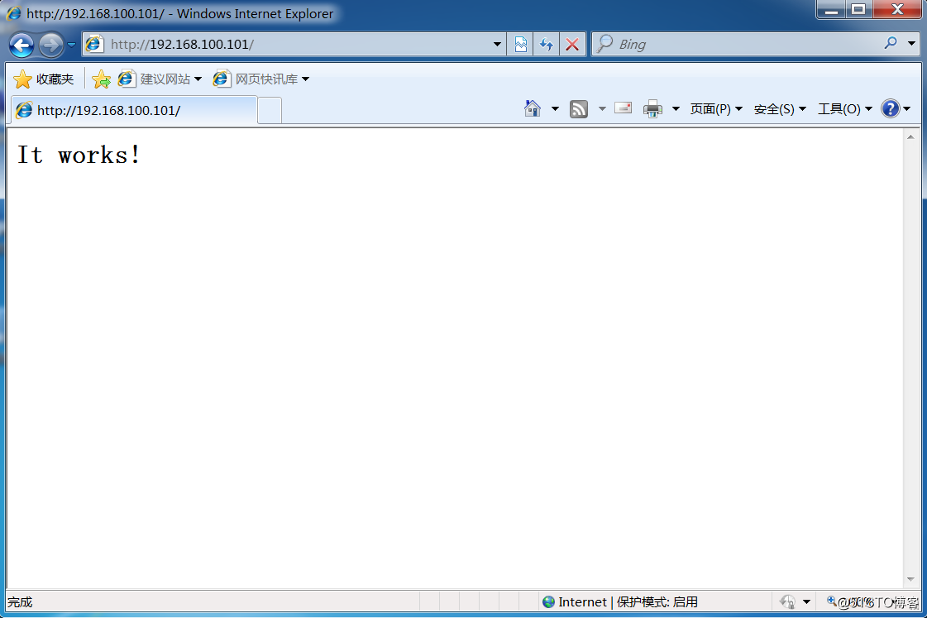Open search provider dropdown arrow

911,44
